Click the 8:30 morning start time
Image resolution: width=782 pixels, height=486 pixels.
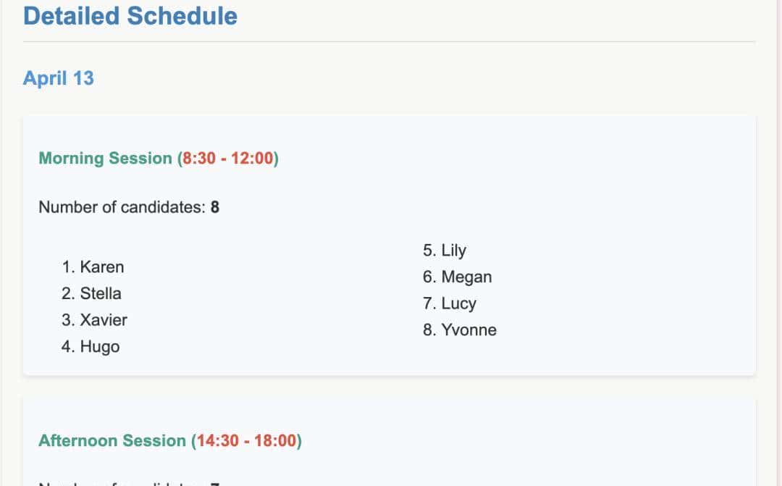pyautogui.click(x=199, y=158)
